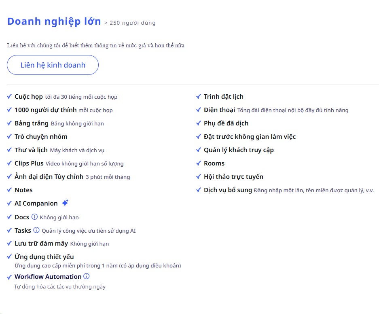Open the info icon beside Tasks

36,230
